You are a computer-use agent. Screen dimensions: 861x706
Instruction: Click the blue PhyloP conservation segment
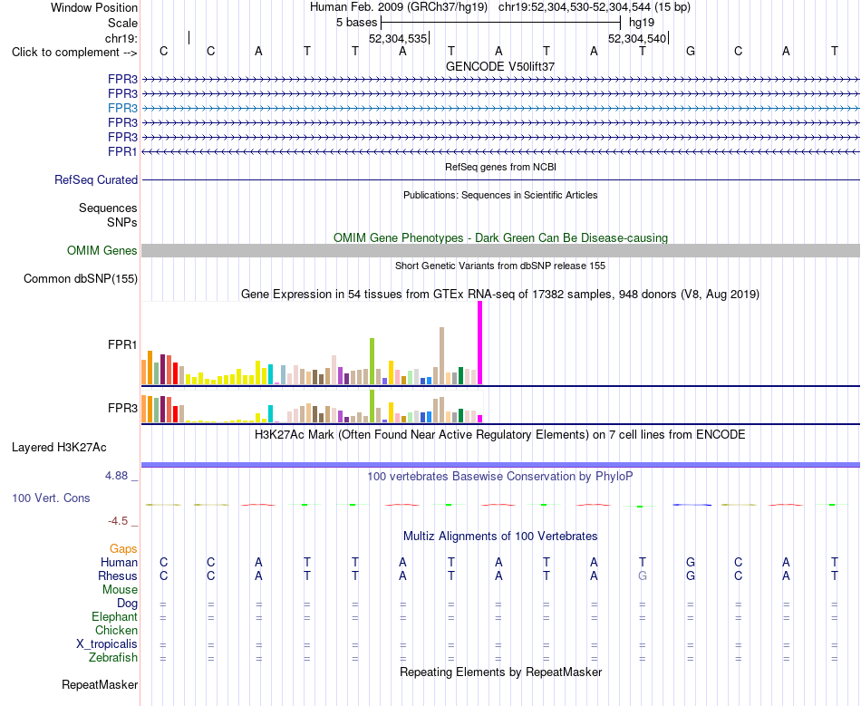(692, 505)
